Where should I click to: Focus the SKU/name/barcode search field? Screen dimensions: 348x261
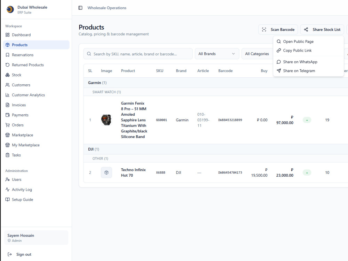tap(138, 54)
